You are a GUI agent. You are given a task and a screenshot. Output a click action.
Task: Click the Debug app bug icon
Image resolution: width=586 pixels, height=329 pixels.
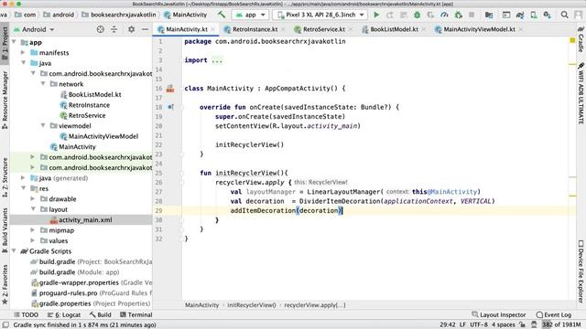[418, 15]
